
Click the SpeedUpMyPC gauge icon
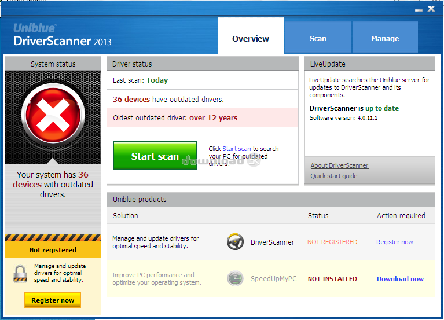click(x=235, y=278)
